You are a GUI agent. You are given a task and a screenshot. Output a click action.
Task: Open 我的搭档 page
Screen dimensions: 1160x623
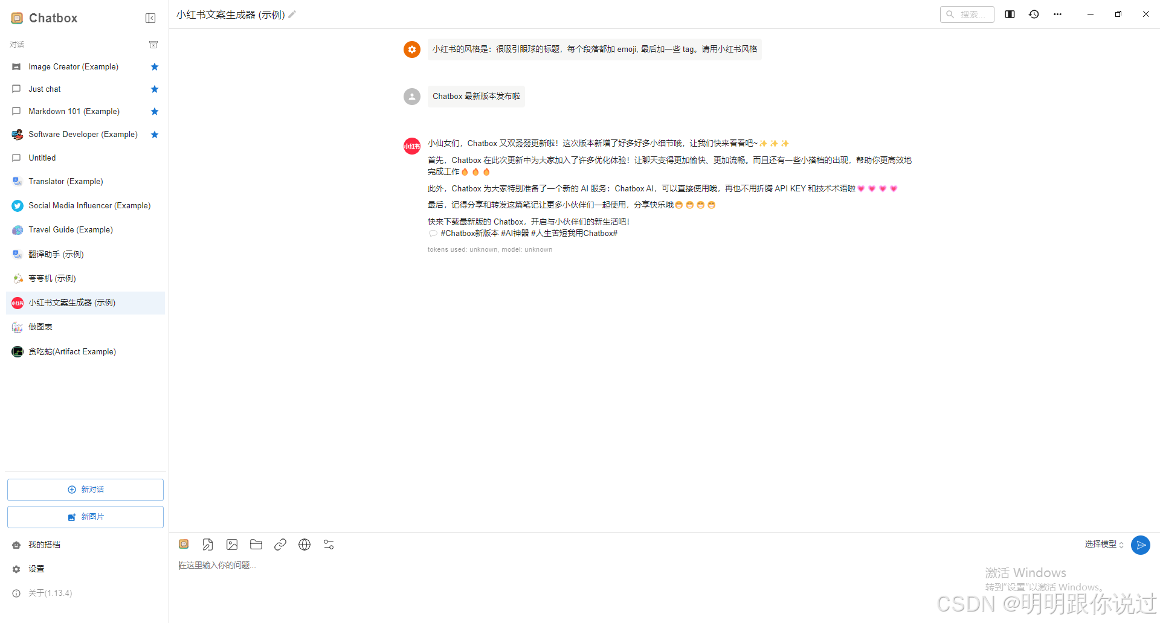(85, 545)
